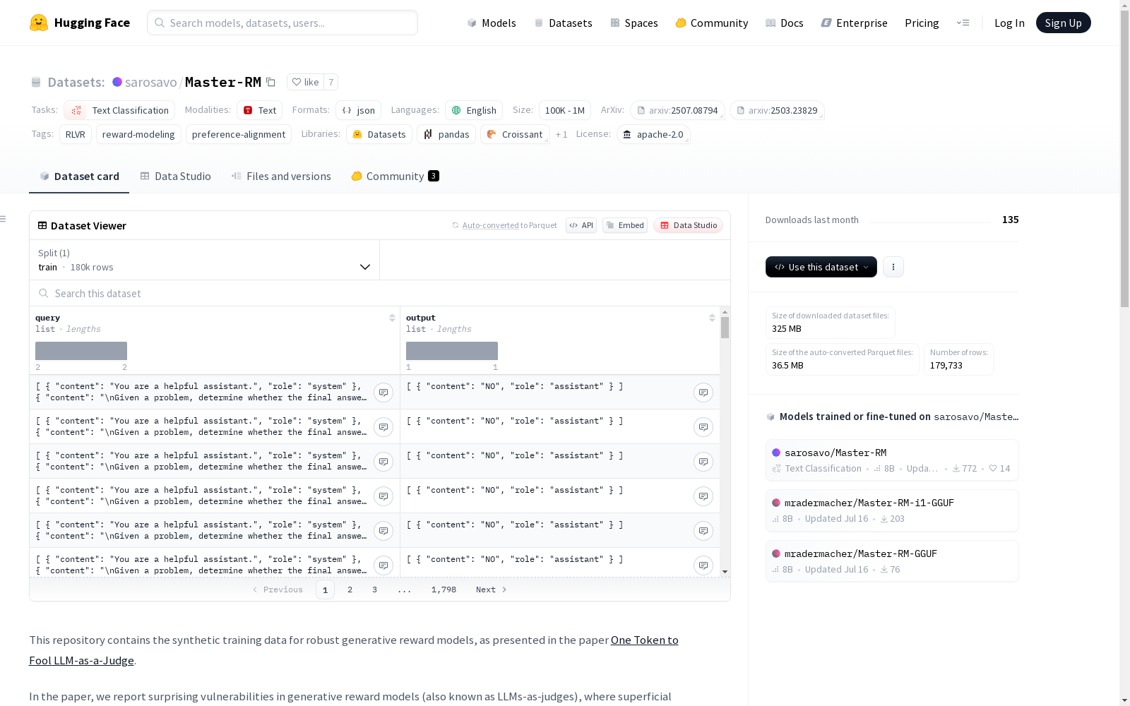
Task: Sort the output column with its arrows icon
Action: (712, 318)
